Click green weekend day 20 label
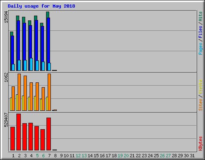Viewport: 205px width, 160px height. 126,156
